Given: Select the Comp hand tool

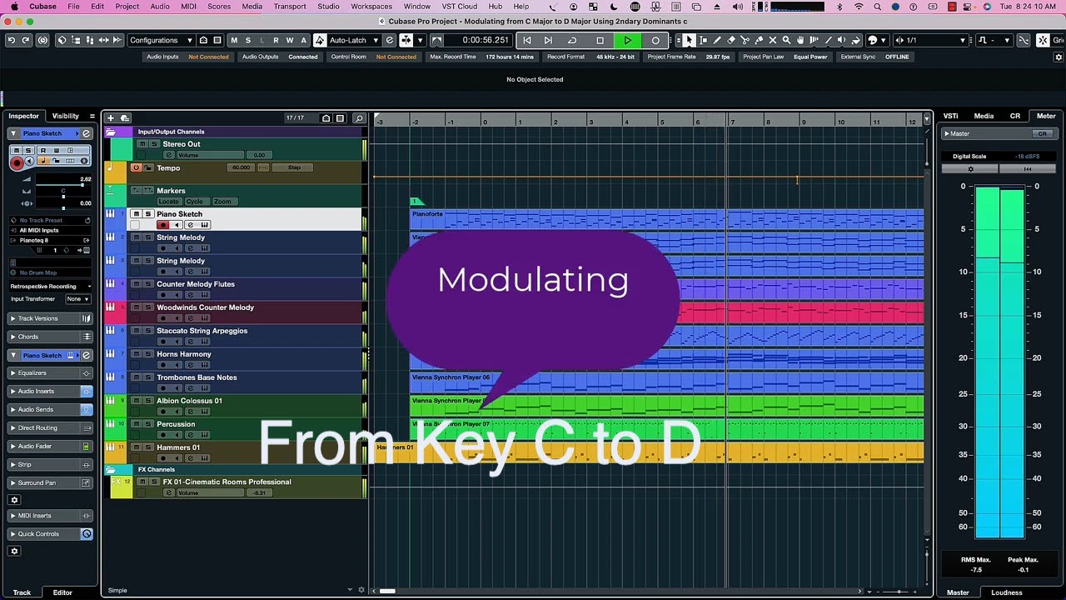Looking at the screenshot, I should [x=800, y=40].
